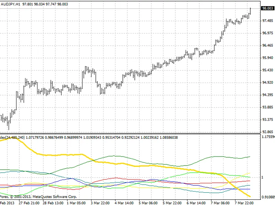Click the 6 Mar 14:00 time label

pyautogui.click(x=196, y=203)
